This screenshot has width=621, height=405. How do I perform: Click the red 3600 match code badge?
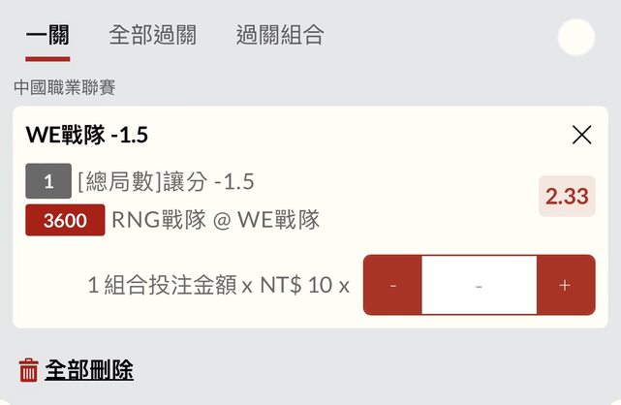[x=65, y=220]
